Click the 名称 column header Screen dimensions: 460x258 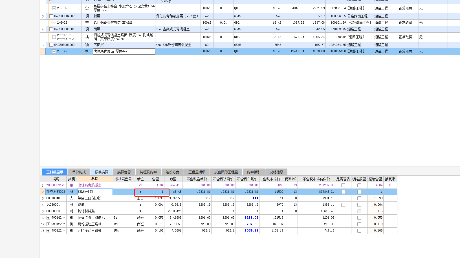pos(95,179)
